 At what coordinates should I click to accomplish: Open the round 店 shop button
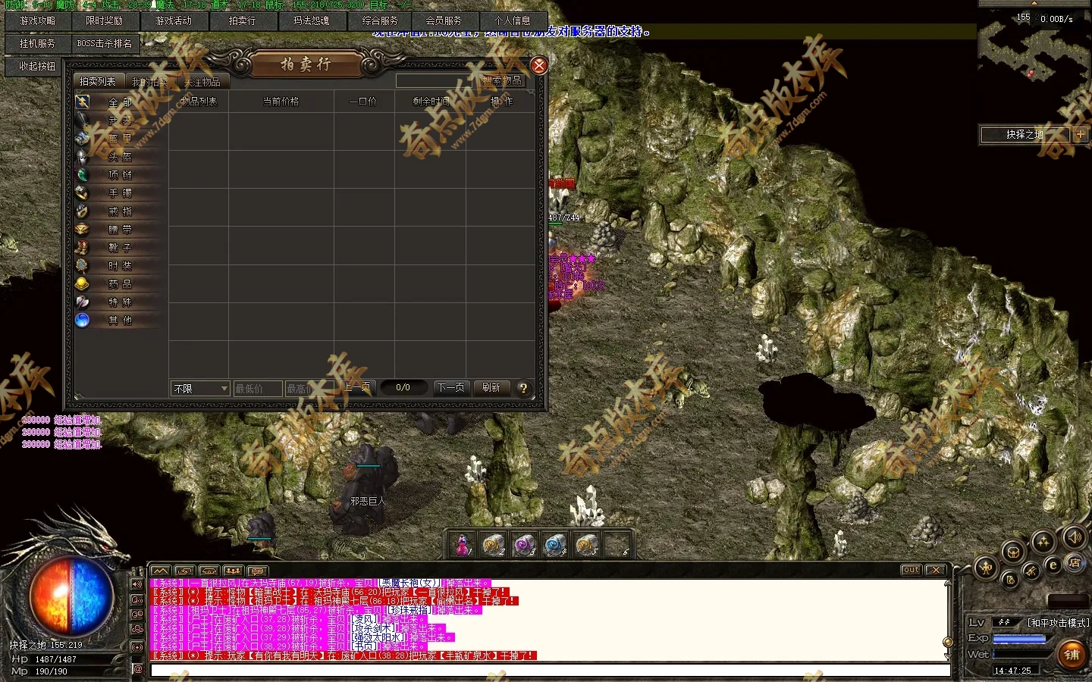tap(1074, 562)
